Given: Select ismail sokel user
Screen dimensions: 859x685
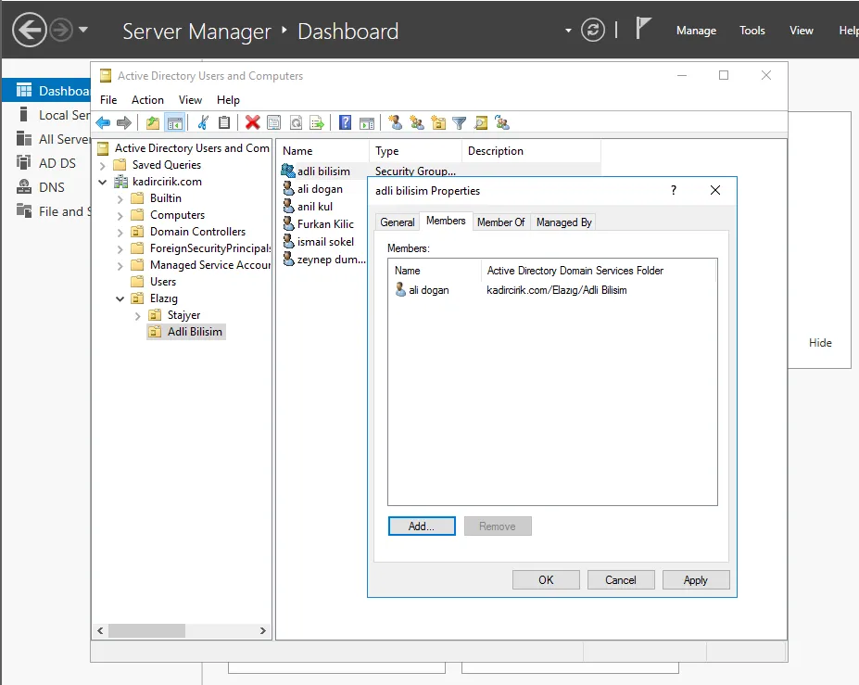Looking at the screenshot, I should point(325,242).
